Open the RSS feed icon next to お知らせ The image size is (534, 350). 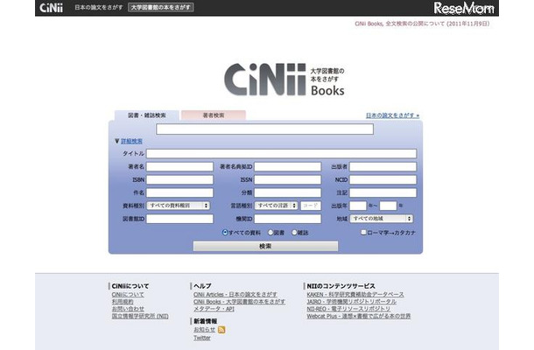coord(221,330)
